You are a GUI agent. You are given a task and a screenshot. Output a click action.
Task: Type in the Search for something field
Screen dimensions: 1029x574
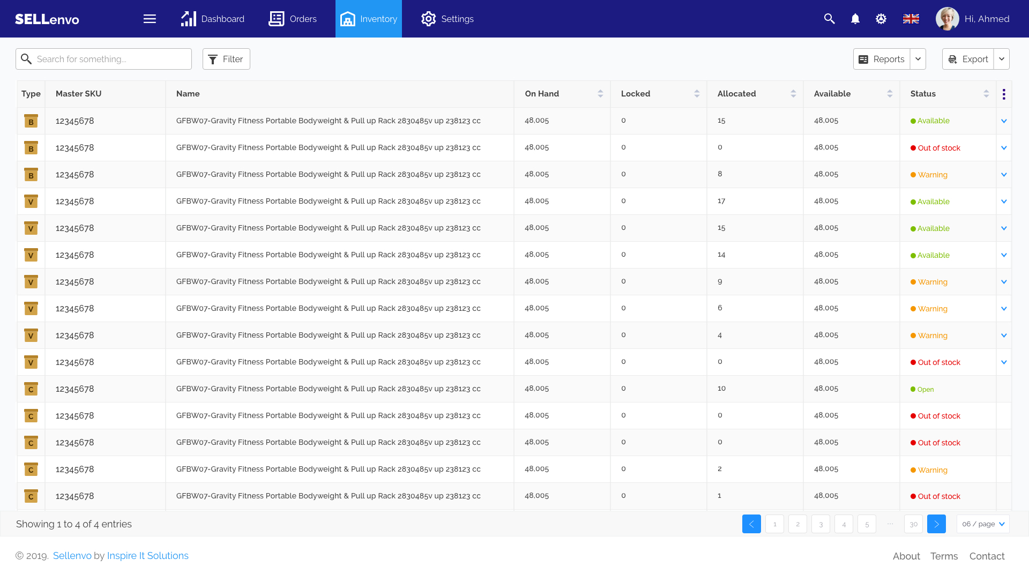(110, 59)
